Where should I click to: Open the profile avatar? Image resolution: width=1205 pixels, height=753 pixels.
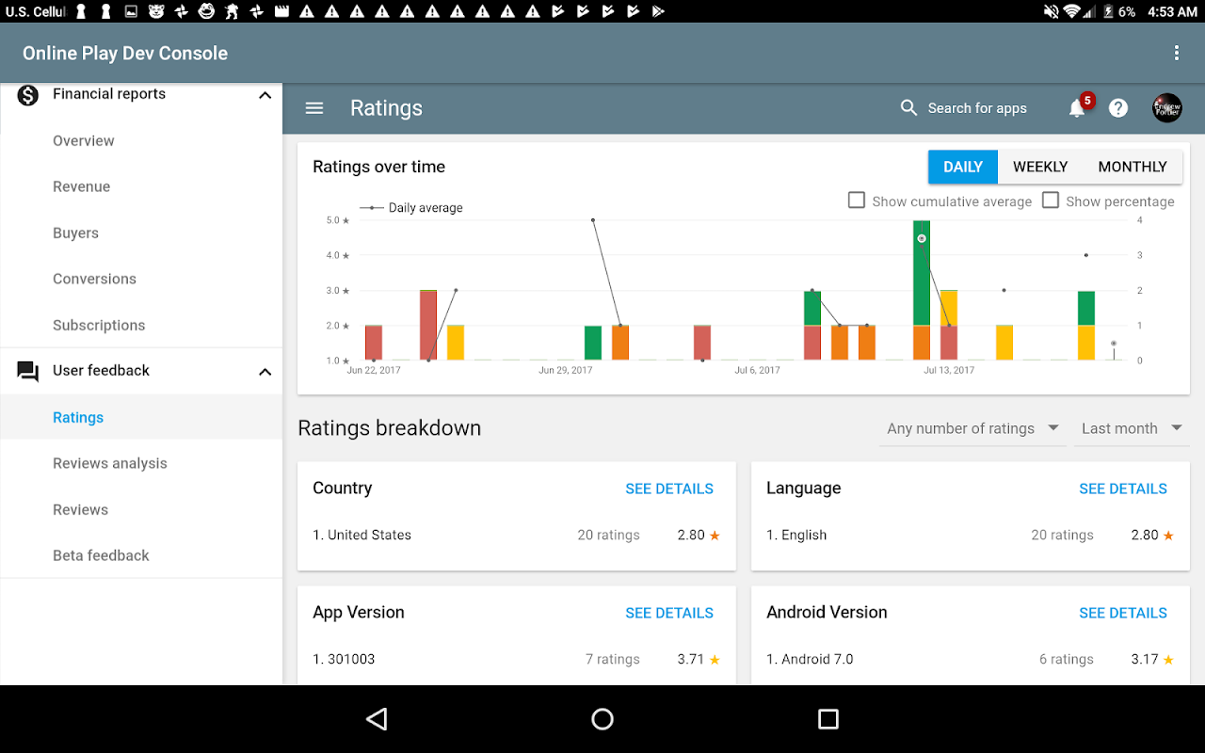(x=1167, y=108)
